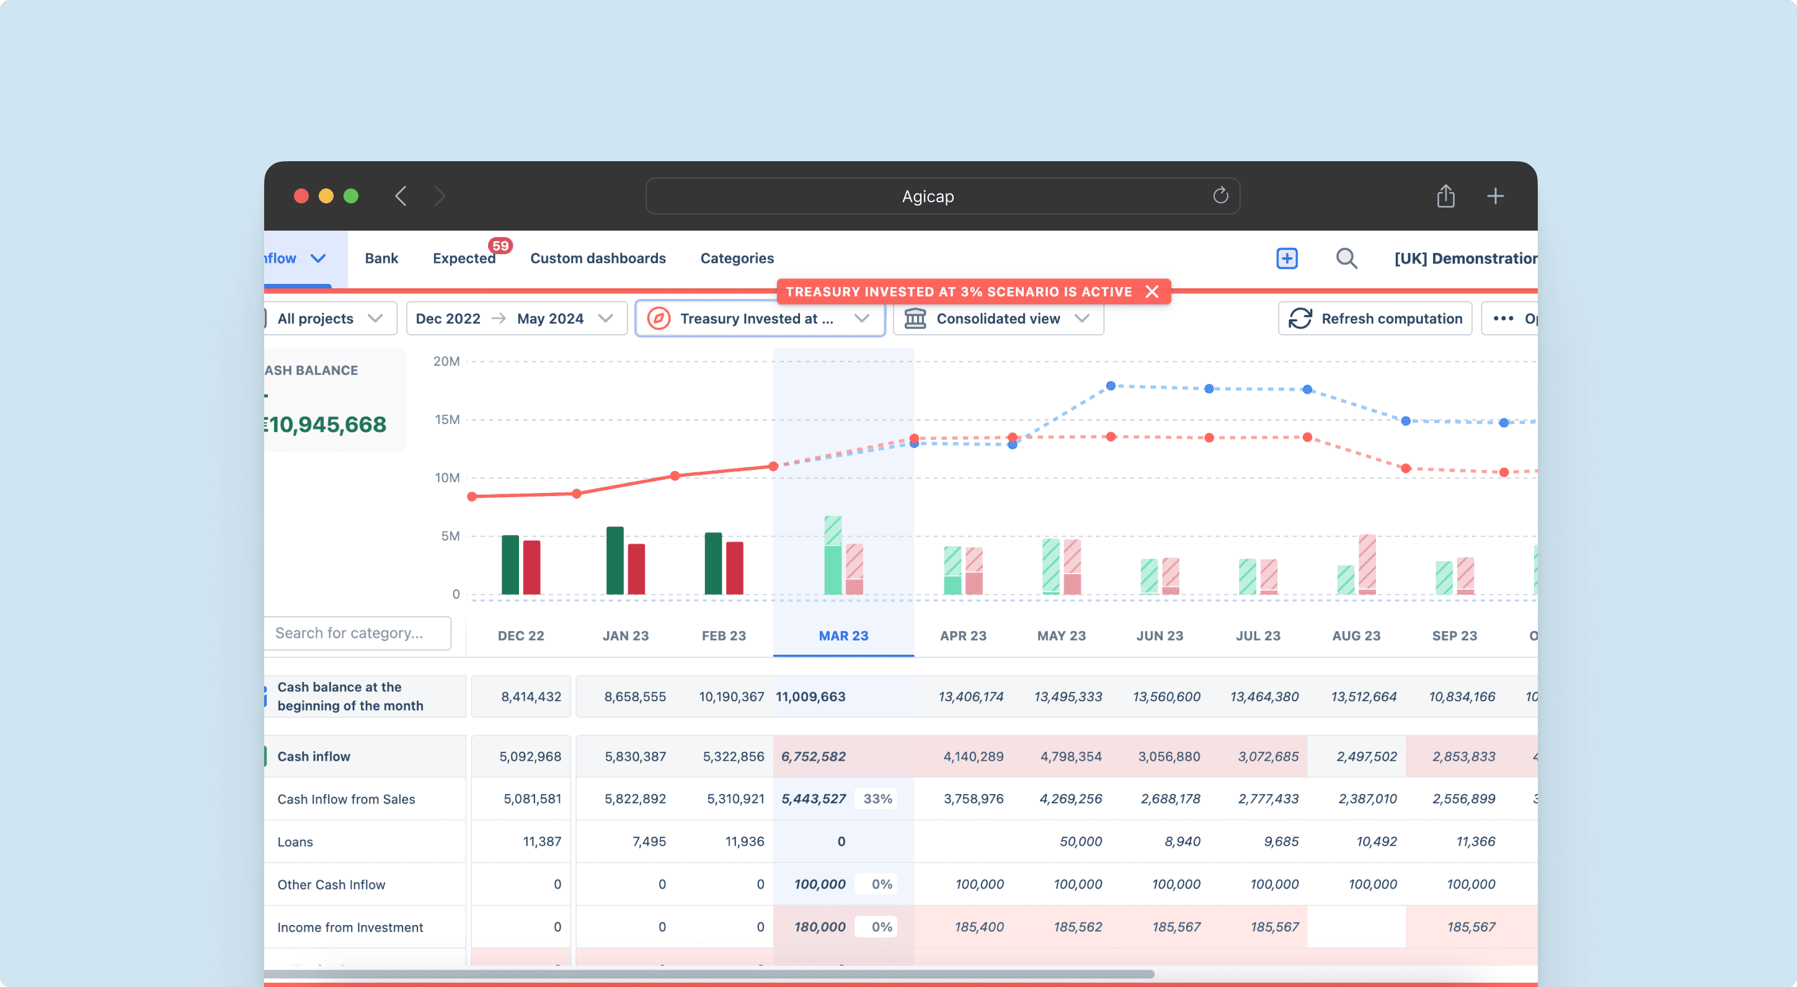Open the Dec 2022 to May 2024 date range
This screenshot has height=987, width=1797.
(516, 319)
